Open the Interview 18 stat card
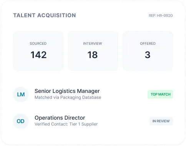This screenshot has width=186, height=146. tap(93, 51)
